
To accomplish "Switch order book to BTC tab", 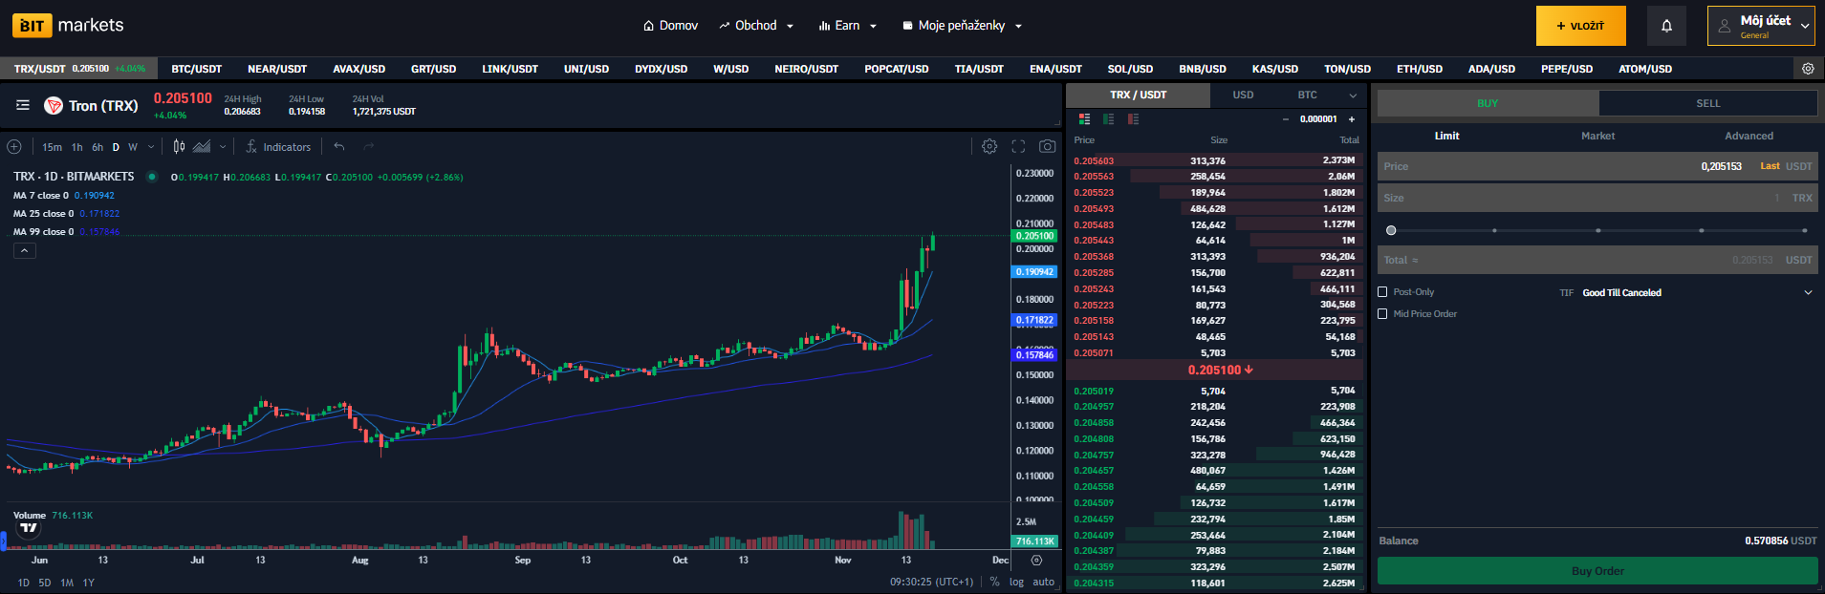I will coord(1307,95).
